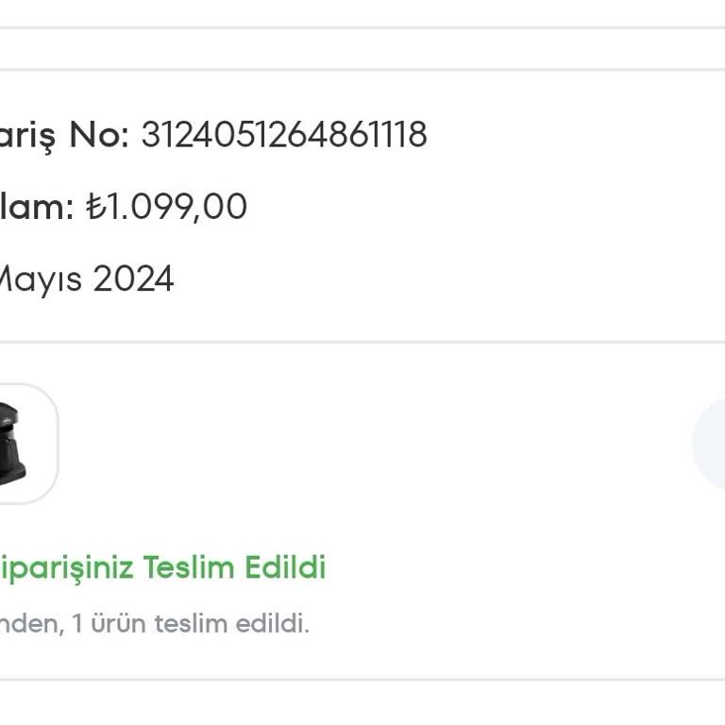Click the word 'Teslim' in green status
The image size is (725, 725).
[189, 566]
